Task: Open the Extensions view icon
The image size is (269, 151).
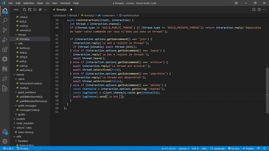Action: point(5,49)
